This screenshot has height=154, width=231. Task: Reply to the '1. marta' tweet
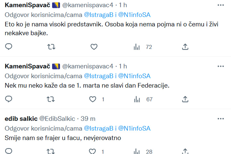[x=8, y=99]
